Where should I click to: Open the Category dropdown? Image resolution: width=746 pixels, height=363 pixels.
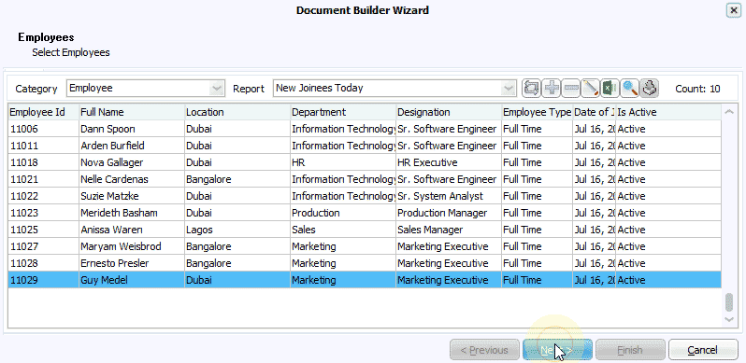(x=217, y=88)
